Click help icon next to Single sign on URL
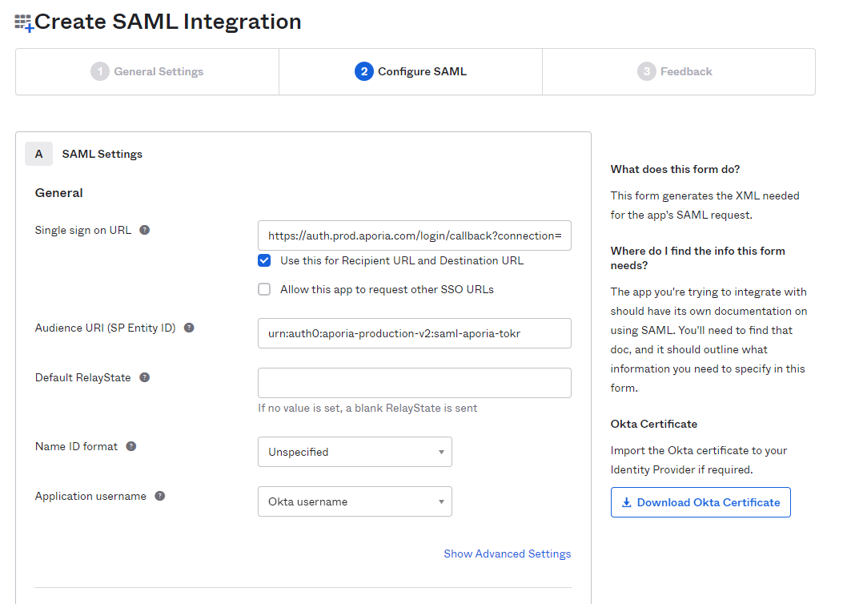 click(x=145, y=230)
